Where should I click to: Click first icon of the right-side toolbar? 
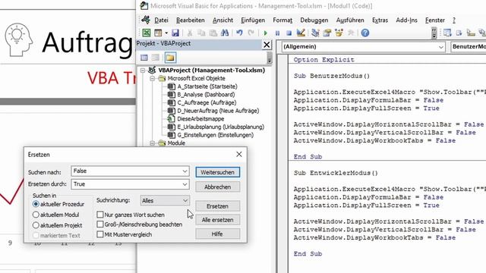coord(447,33)
